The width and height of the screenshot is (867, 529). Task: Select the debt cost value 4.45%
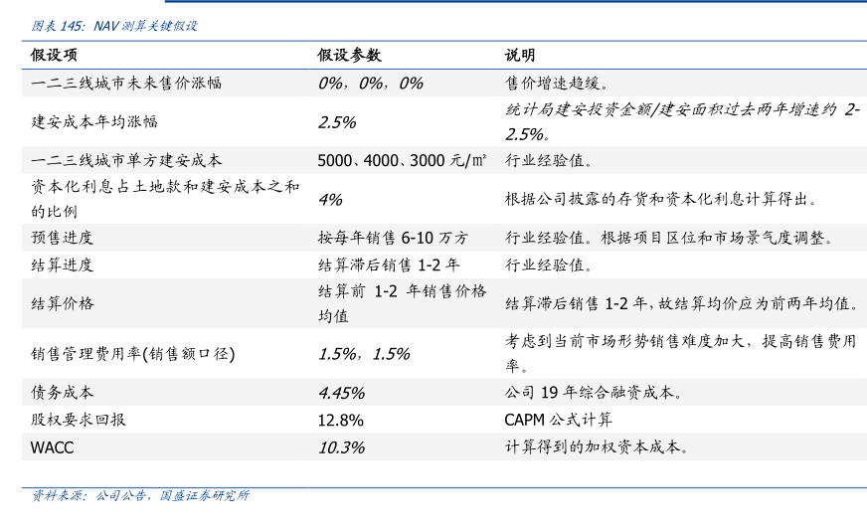coord(341,393)
